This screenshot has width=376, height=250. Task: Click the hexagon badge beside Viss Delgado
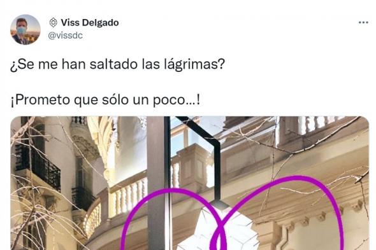[54, 22]
